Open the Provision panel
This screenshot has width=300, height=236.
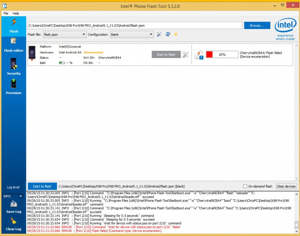pos(14,87)
